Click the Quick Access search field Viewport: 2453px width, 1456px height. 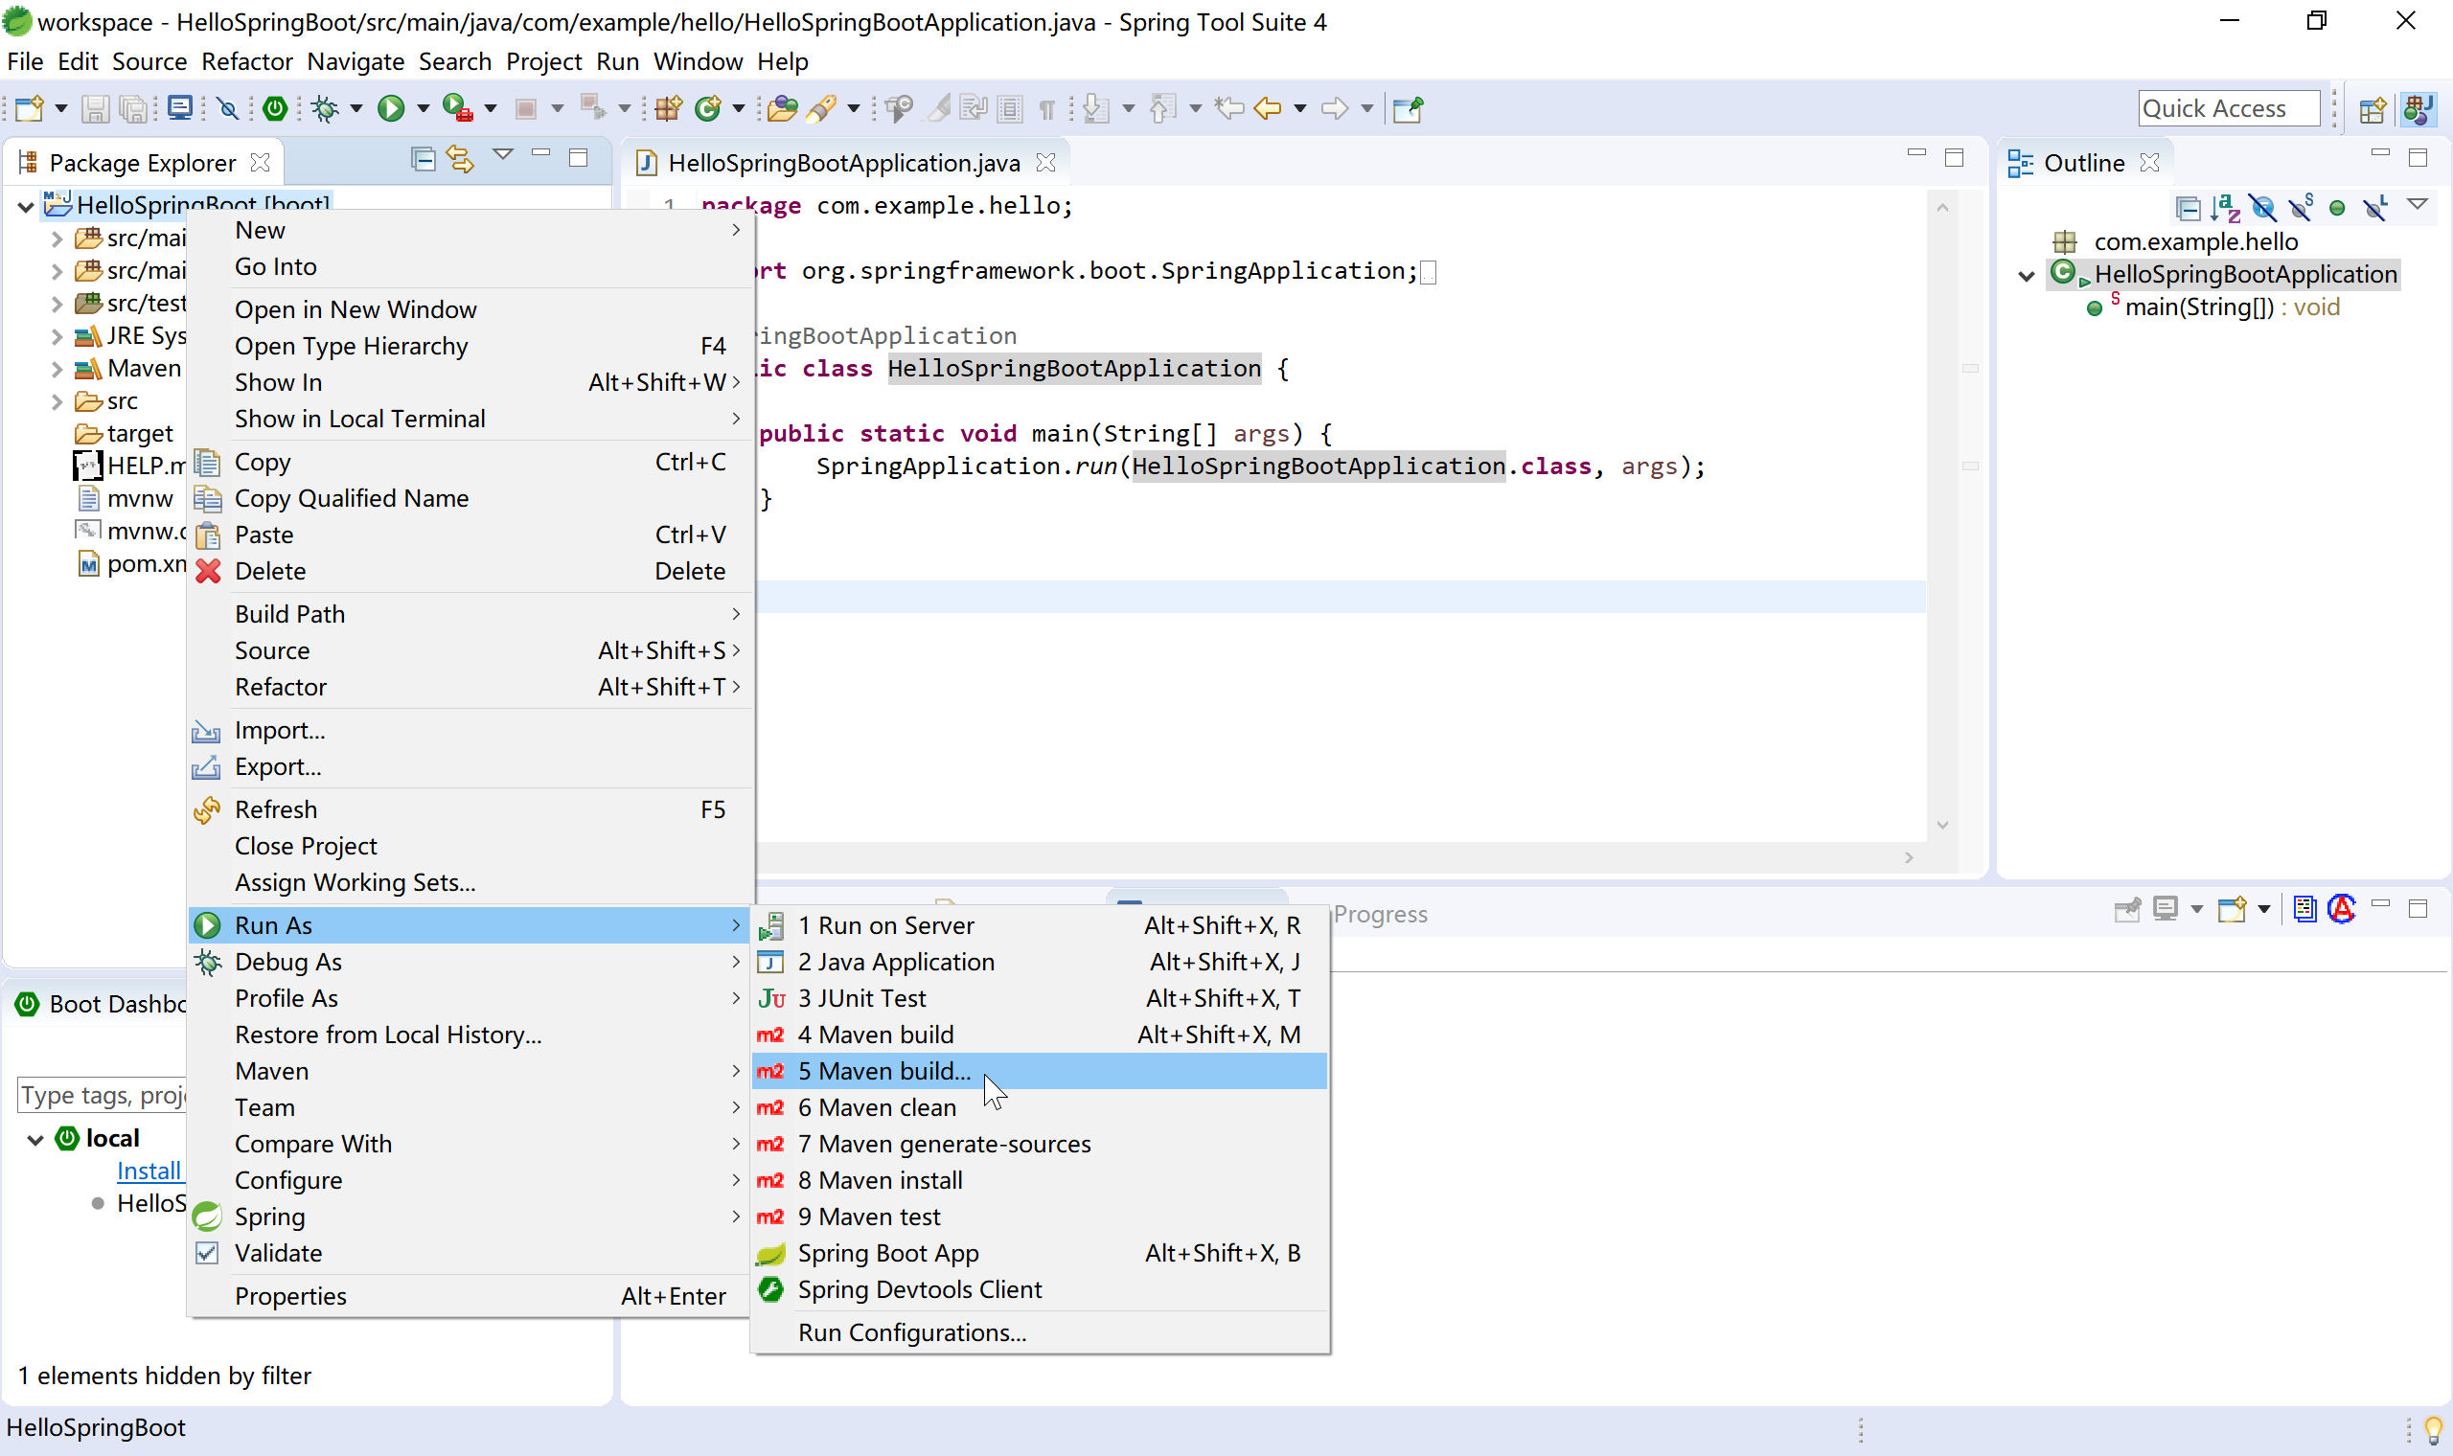pyautogui.click(x=2227, y=108)
